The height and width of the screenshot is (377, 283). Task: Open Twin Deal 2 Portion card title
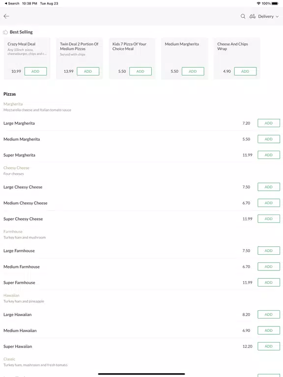[x=79, y=46]
